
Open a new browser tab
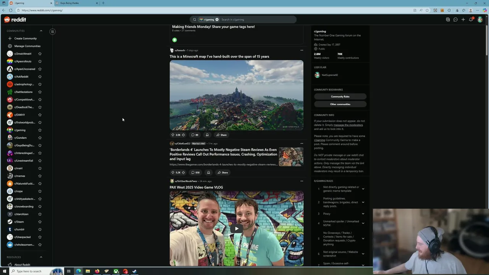point(103,3)
